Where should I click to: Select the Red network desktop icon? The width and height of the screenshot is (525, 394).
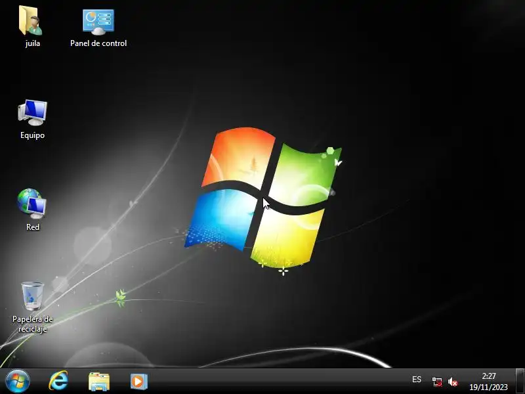[32, 204]
